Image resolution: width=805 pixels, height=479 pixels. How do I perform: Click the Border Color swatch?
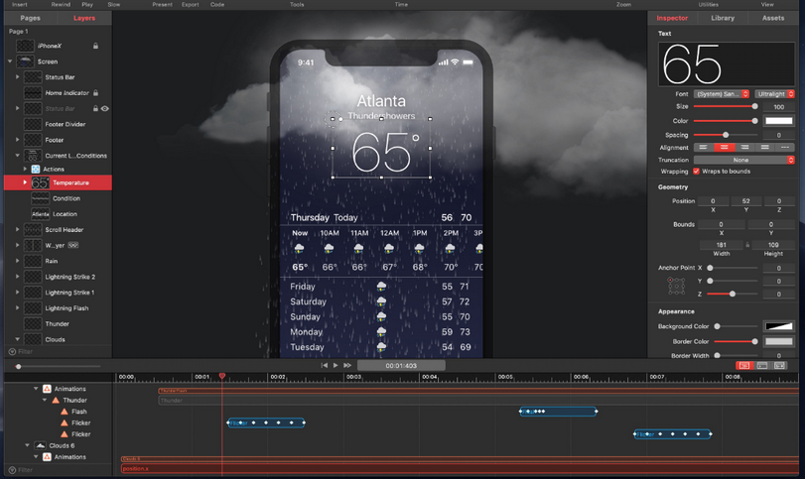(x=779, y=341)
